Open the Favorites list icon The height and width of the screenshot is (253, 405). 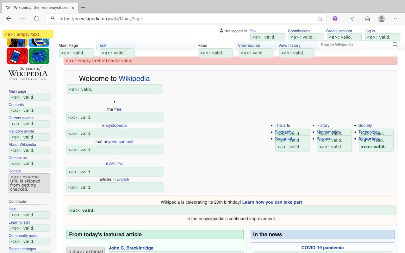pos(353,19)
